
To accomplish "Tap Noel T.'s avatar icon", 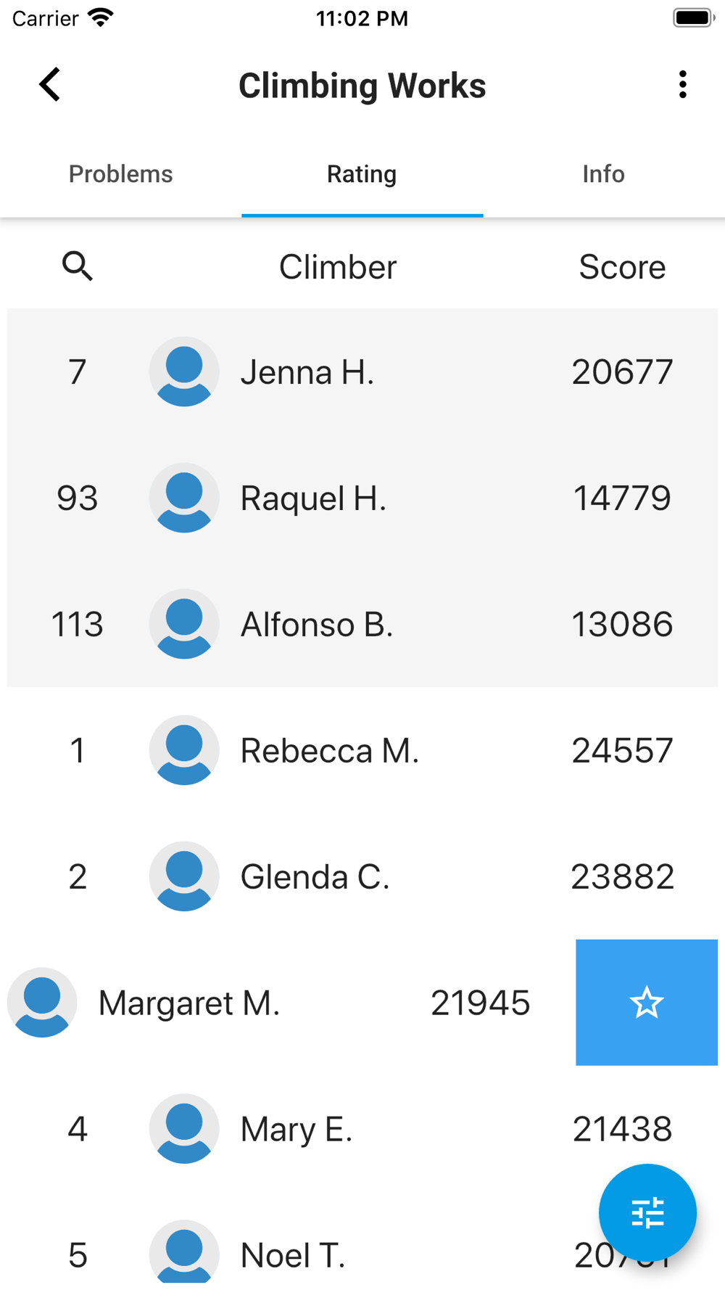I will (x=184, y=1254).
